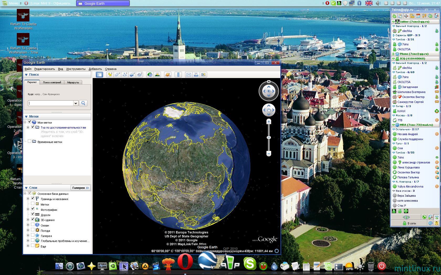
Task: Click the zoom-in plus on zoom slider
Action: (x=269, y=122)
